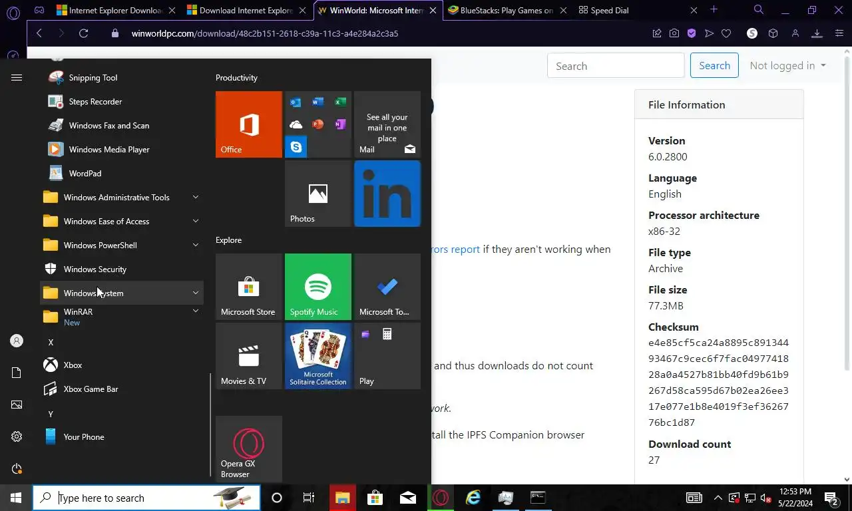Reload the page in Opera
The height and width of the screenshot is (511, 852).
pyautogui.click(x=83, y=33)
